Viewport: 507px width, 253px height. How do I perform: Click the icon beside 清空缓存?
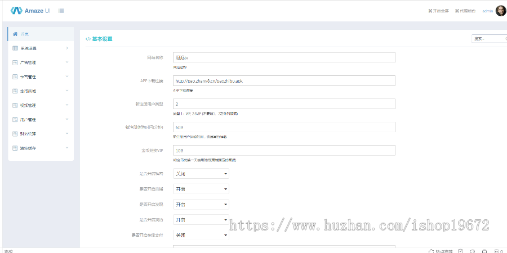tap(15, 148)
